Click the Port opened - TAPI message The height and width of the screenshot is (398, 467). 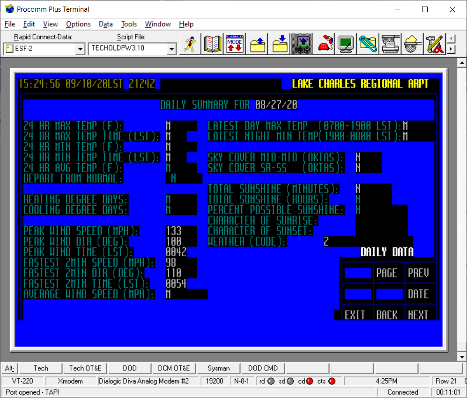[x=32, y=392]
